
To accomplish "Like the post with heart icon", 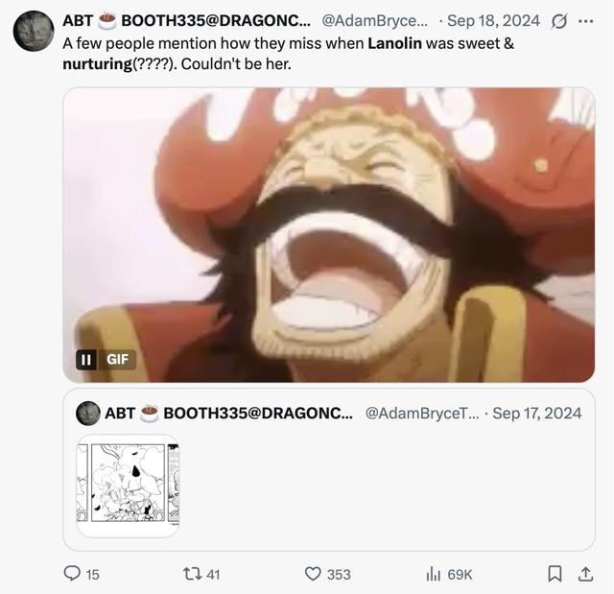I will click(x=313, y=574).
